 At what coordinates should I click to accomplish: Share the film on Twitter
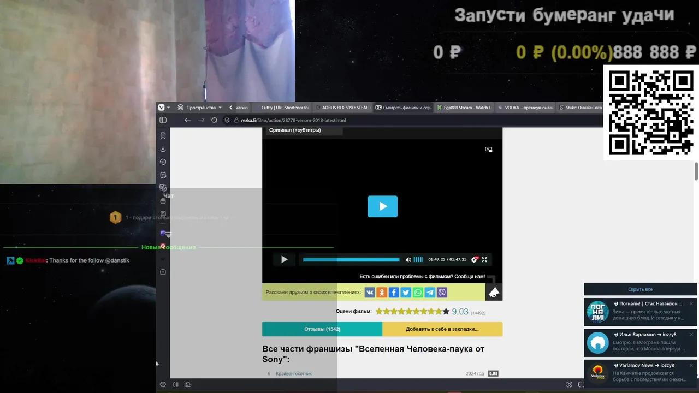(x=406, y=293)
